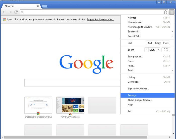Click the Apps bookmarks bar label
Screen dimensions: 176x139
[x=10, y=20]
